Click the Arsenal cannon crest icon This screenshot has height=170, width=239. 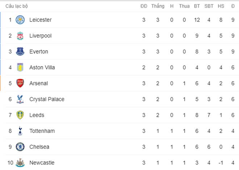20,83
